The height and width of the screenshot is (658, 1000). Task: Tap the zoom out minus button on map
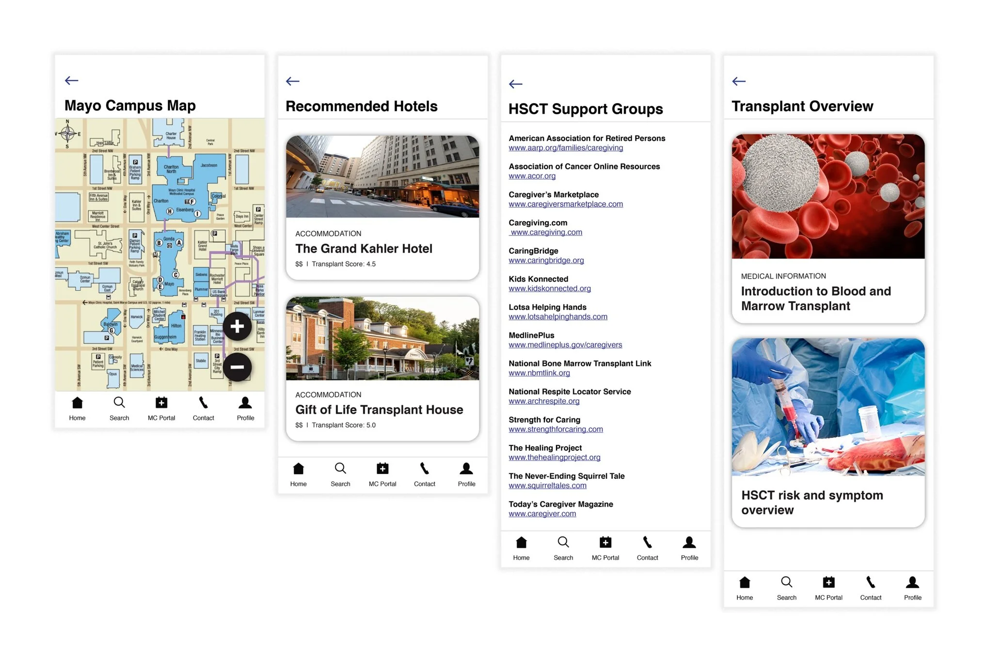(x=237, y=367)
